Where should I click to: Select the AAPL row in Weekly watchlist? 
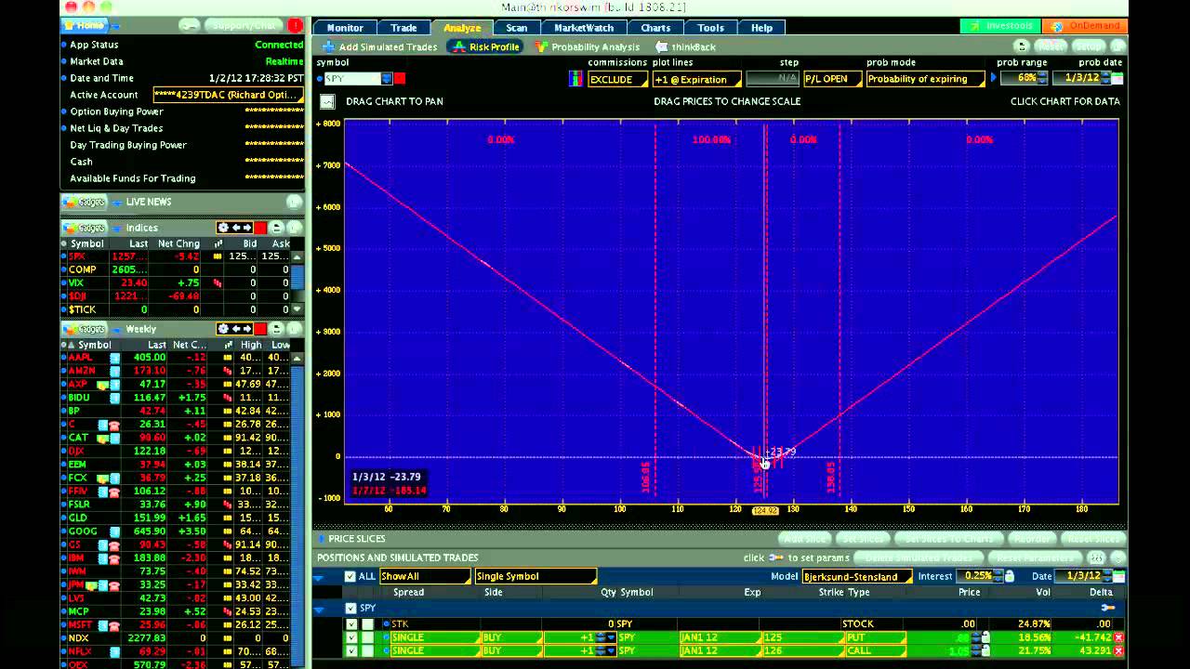click(x=177, y=358)
